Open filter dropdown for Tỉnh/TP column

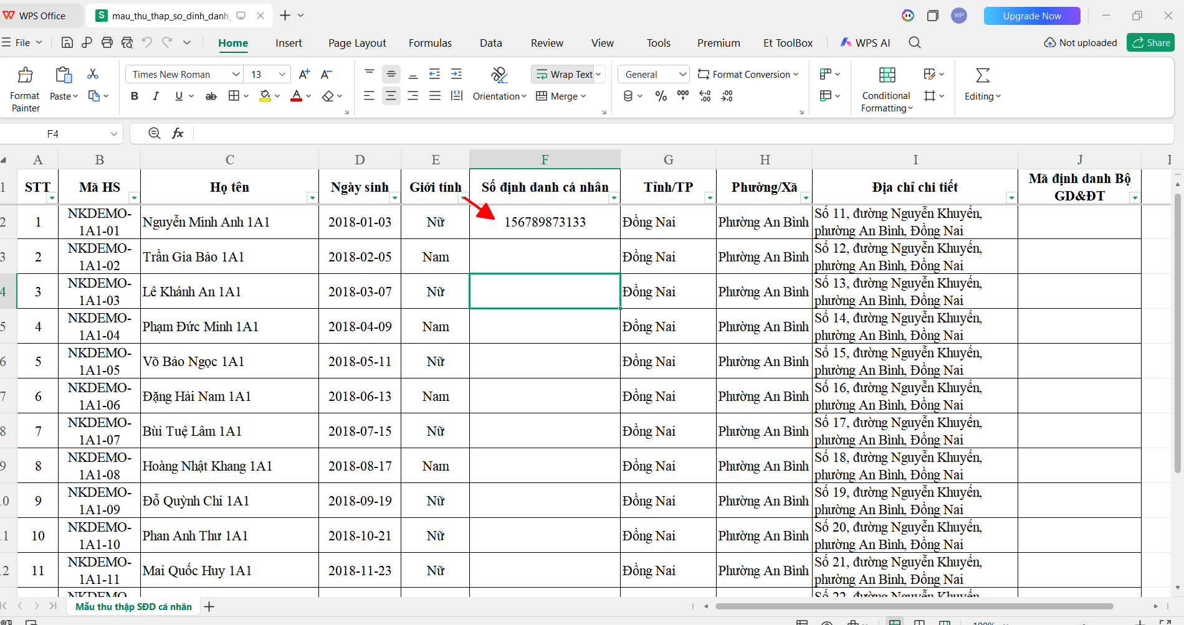tap(710, 198)
